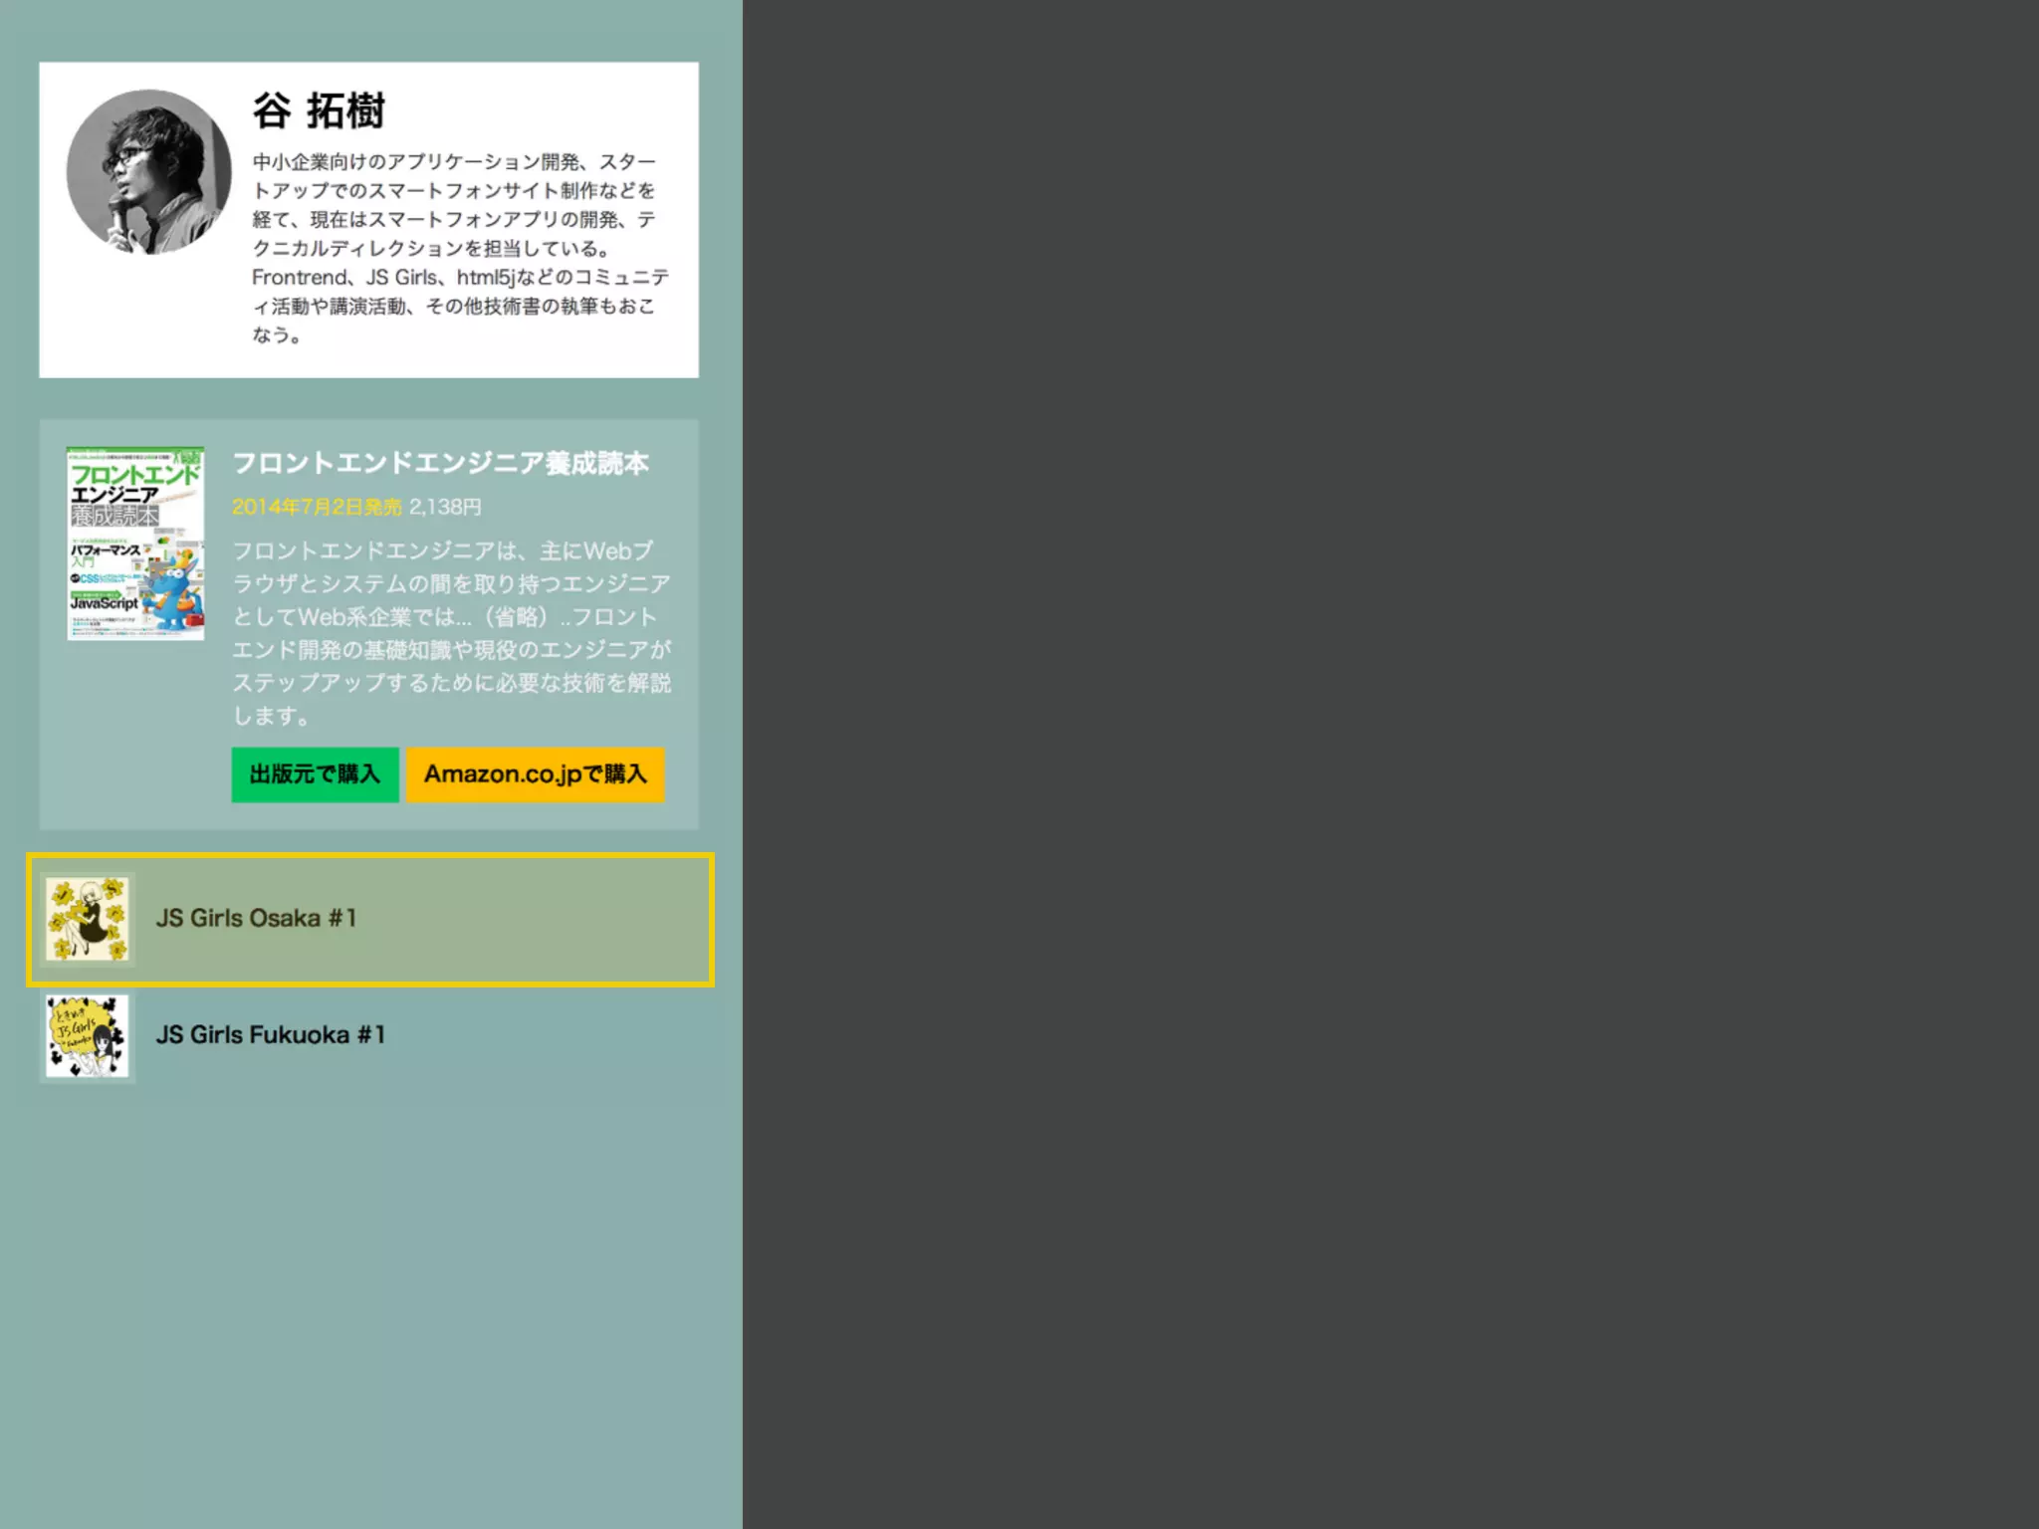Click the 出版元で購入 green button
Viewport: 2039px width, 1529px height.
click(x=315, y=774)
